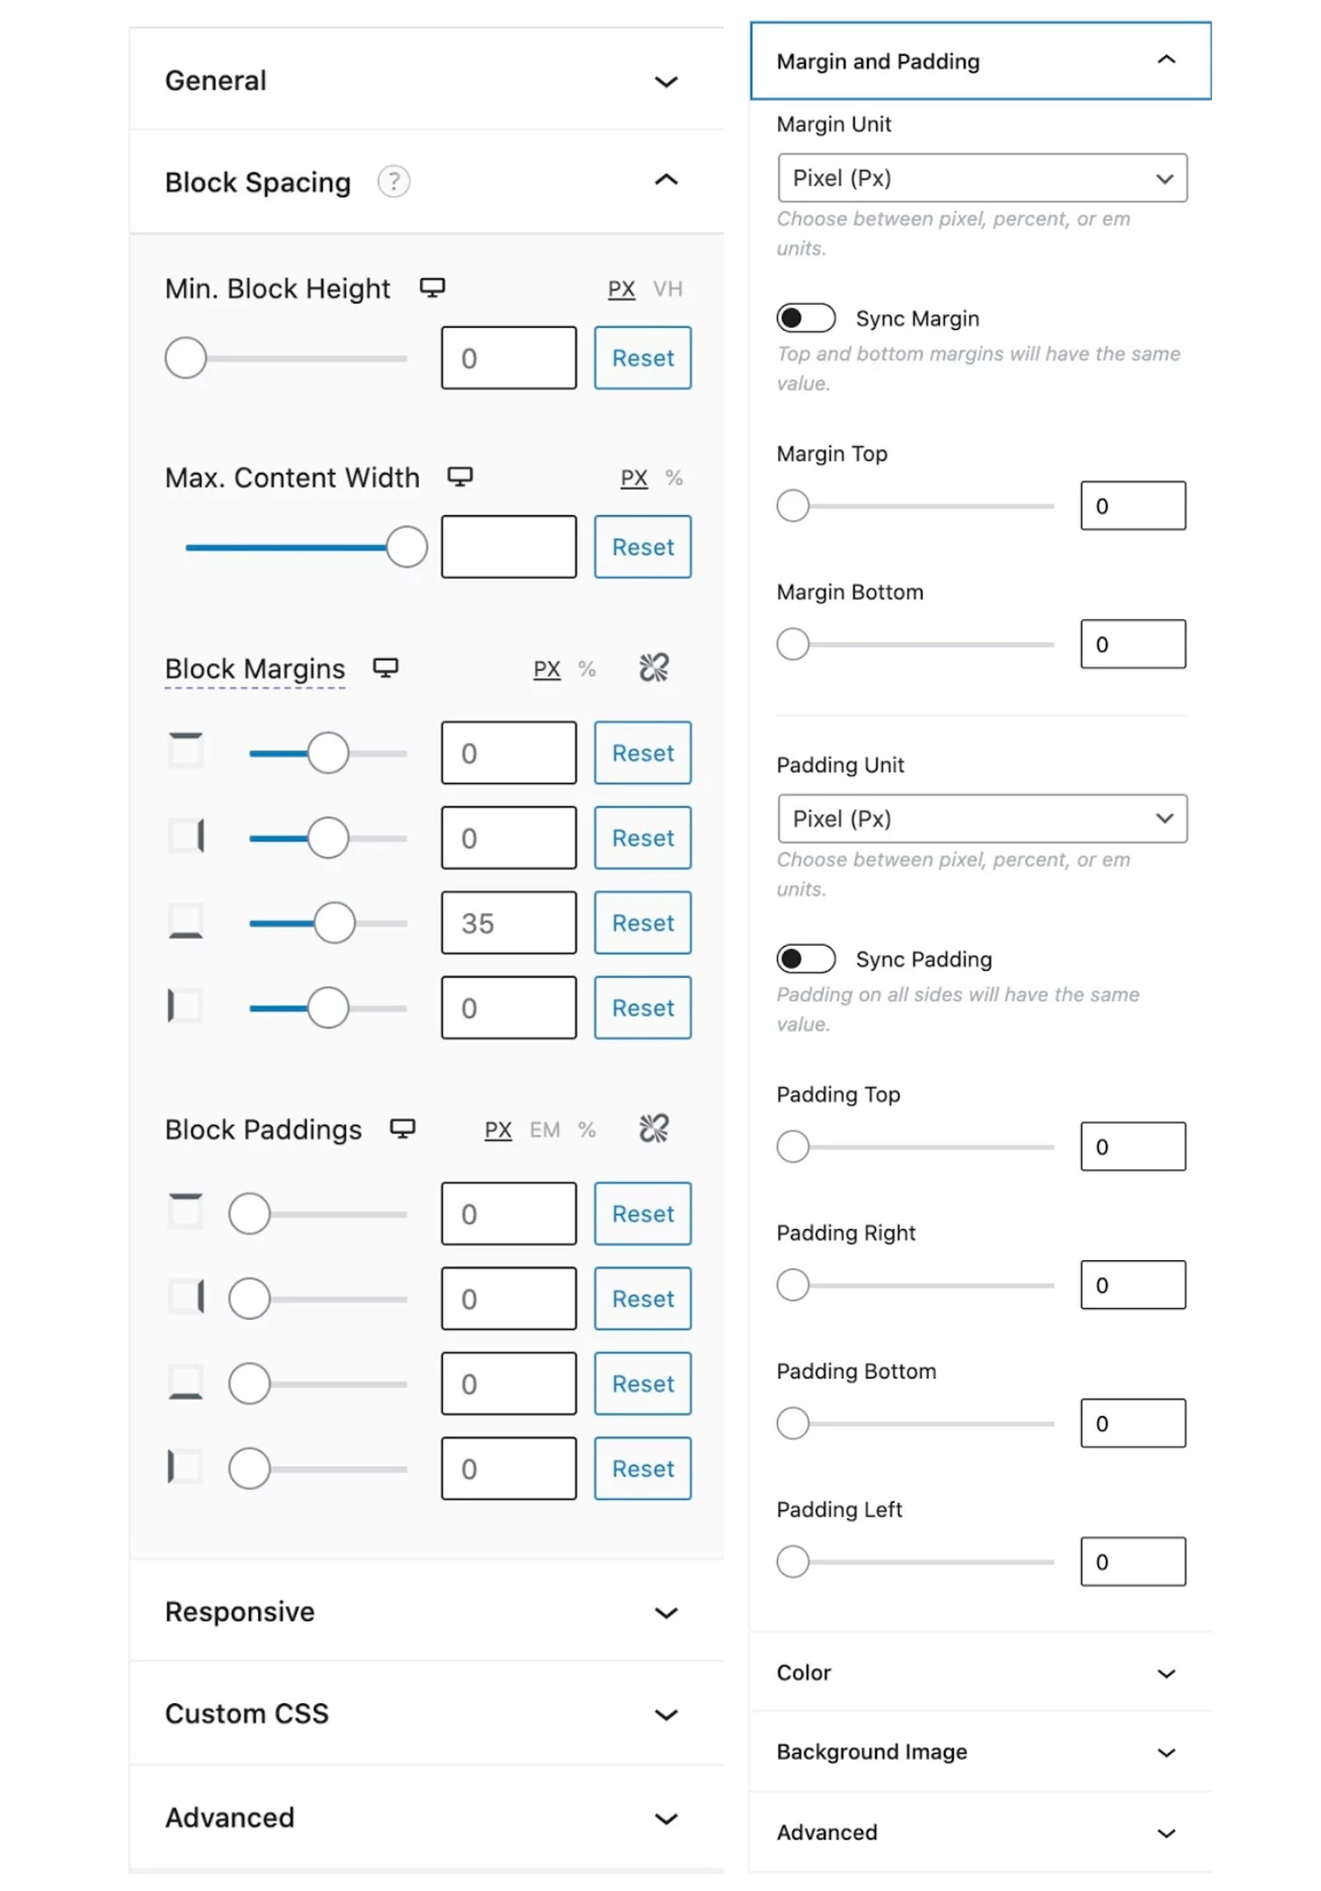Click the bottom margin input showing 35

(507, 923)
